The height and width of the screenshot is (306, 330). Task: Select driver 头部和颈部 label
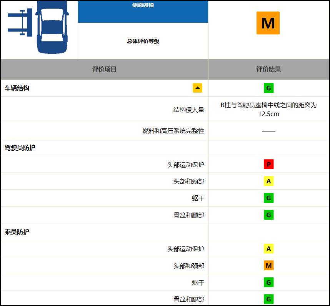(189, 181)
